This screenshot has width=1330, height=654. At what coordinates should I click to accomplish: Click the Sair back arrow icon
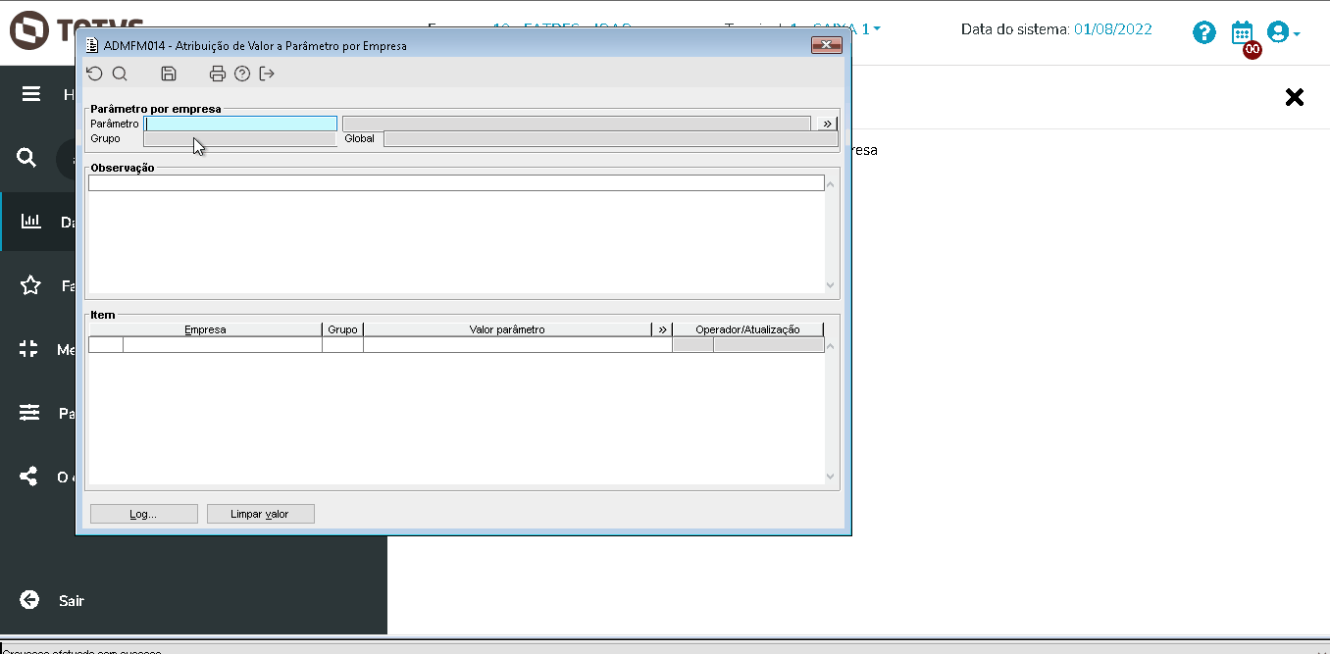[x=29, y=600]
